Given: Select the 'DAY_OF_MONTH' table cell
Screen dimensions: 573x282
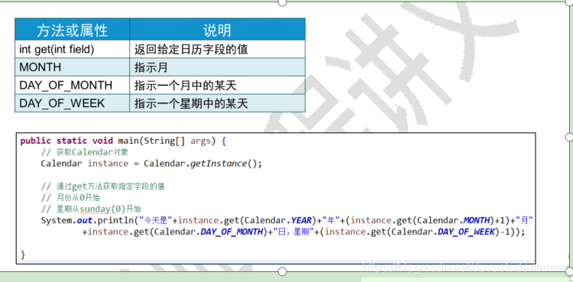Looking at the screenshot, I should click(x=72, y=86).
